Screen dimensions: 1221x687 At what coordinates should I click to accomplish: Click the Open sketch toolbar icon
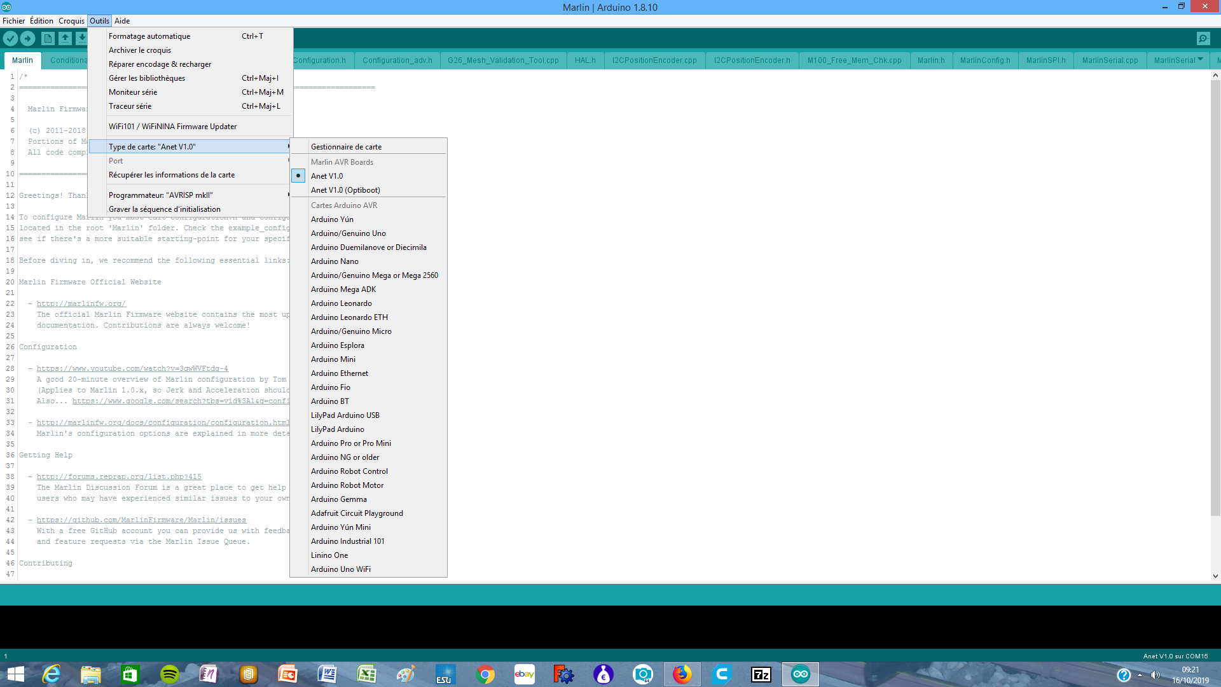tap(65, 39)
